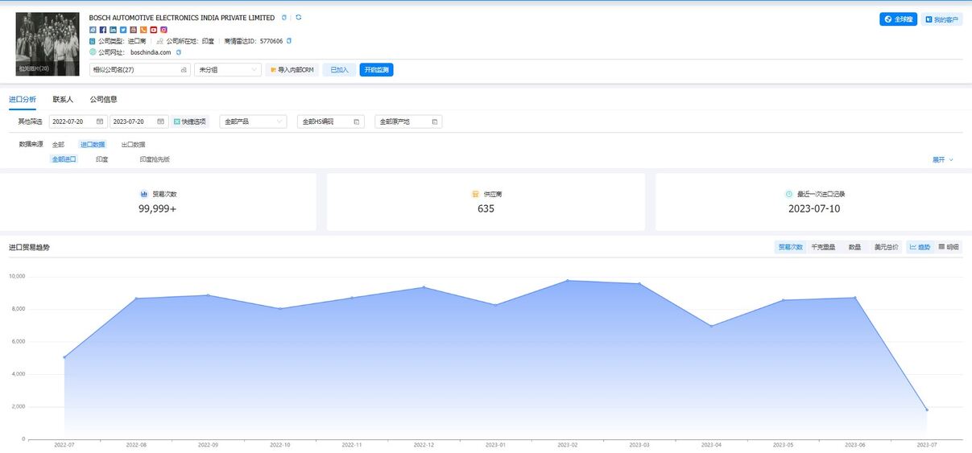This screenshot has width=972, height=453.
Task: Select the 出口数据 data source option
Action: (133, 145)
